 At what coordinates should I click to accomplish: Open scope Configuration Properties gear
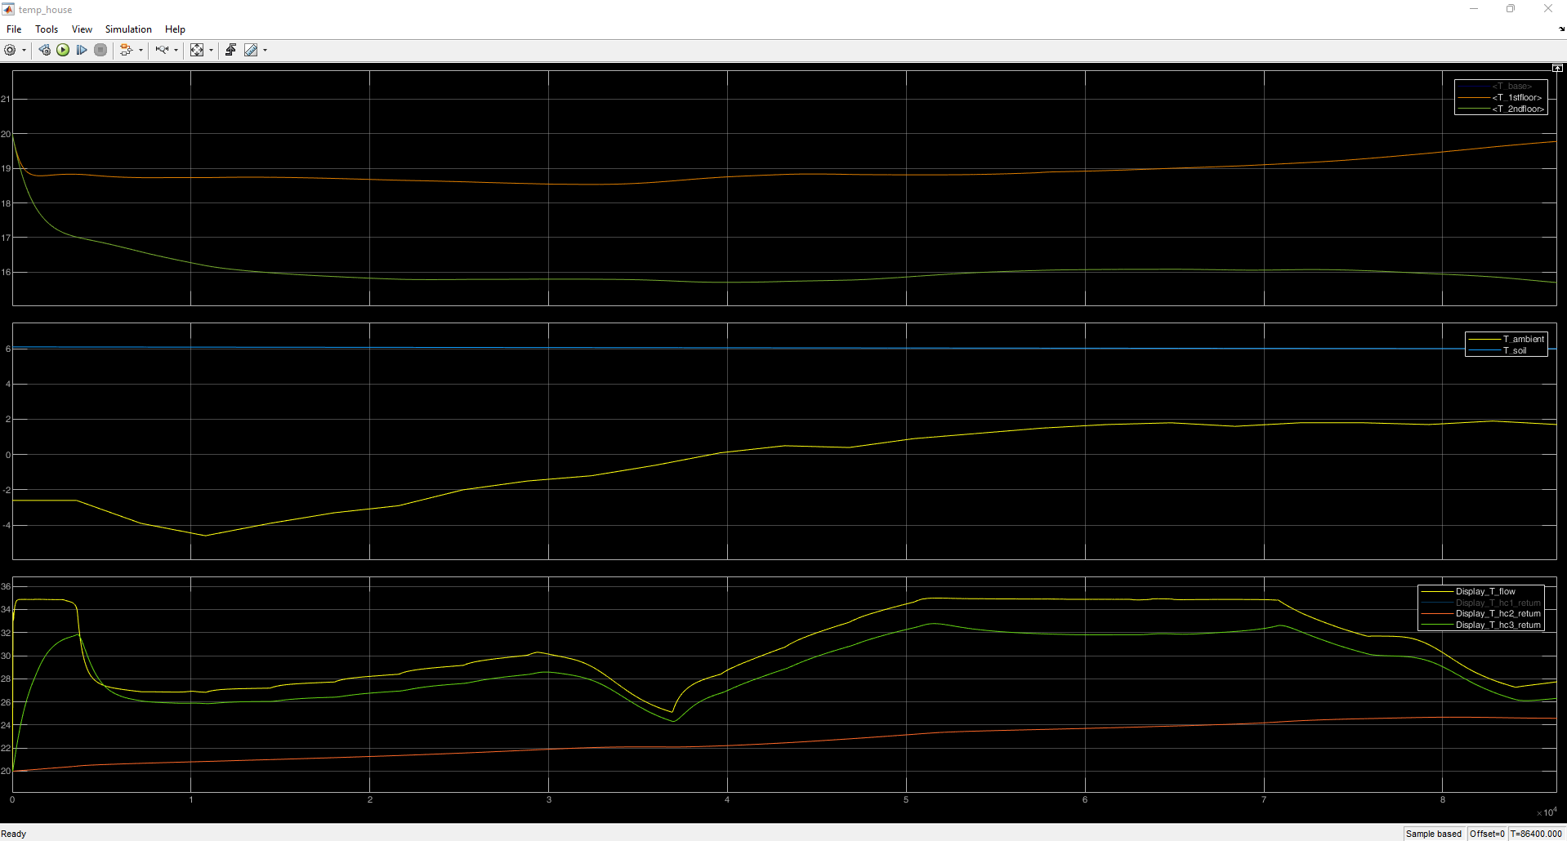click(x=10, y=50)
